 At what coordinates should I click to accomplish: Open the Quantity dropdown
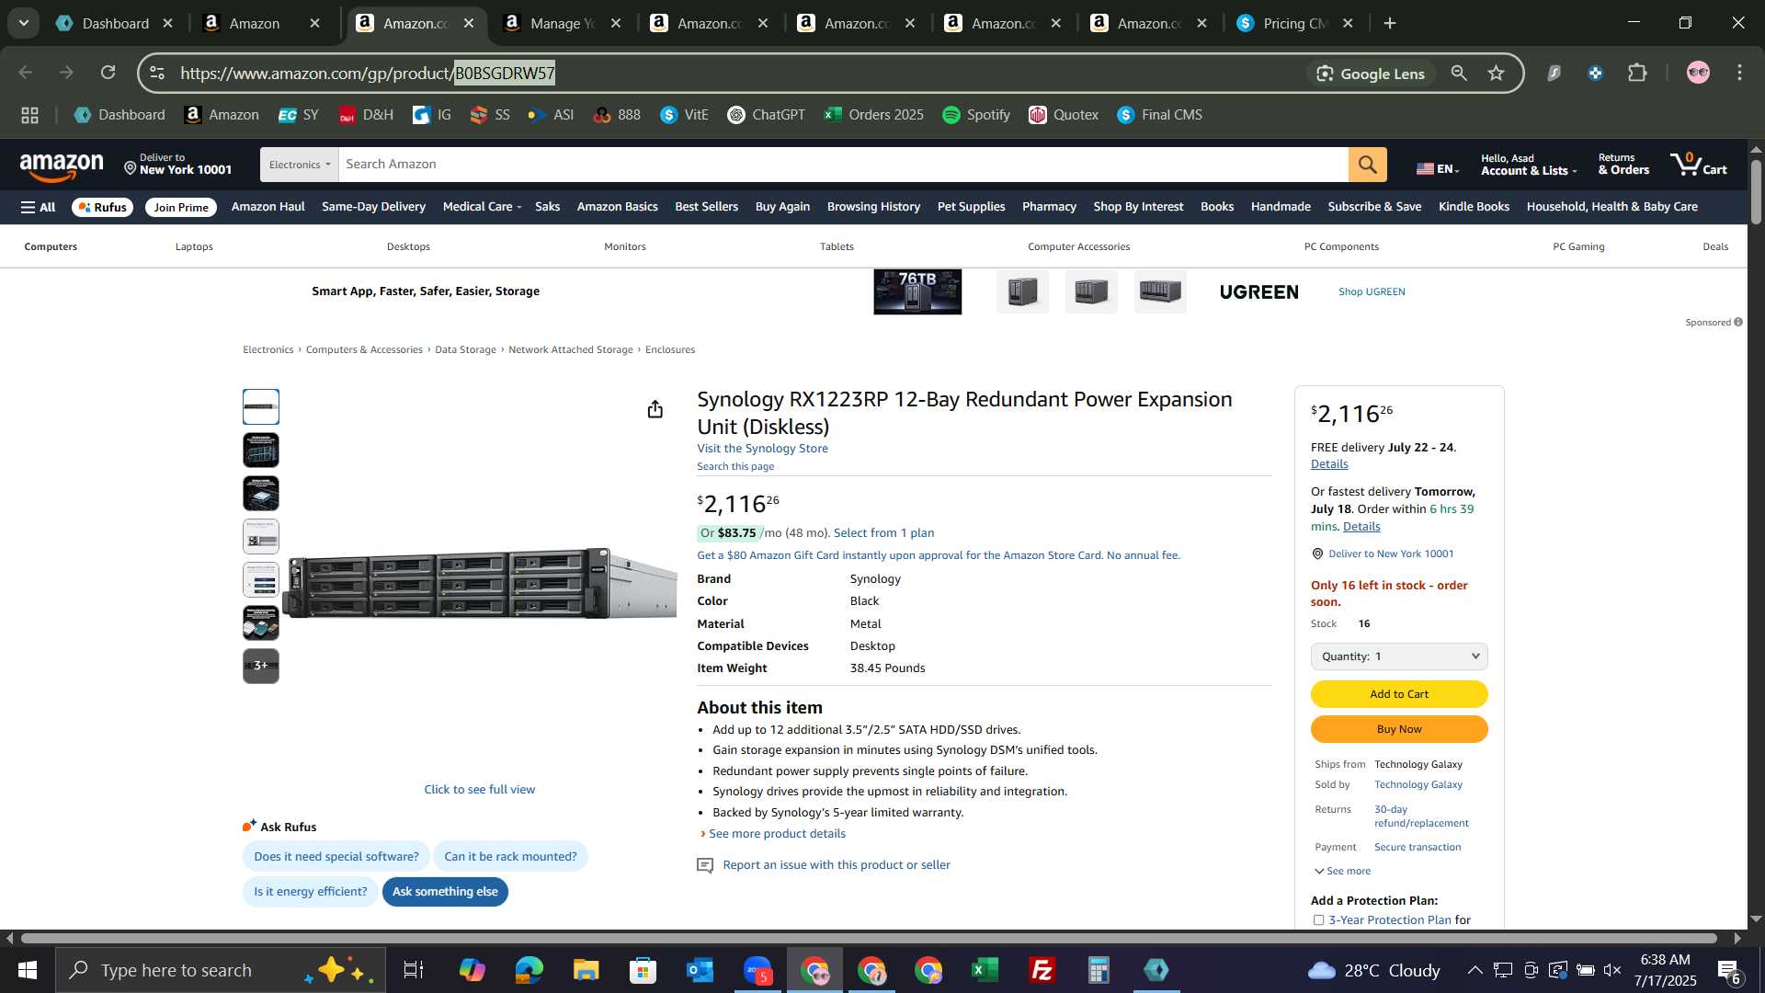[x=1398, y=656]
